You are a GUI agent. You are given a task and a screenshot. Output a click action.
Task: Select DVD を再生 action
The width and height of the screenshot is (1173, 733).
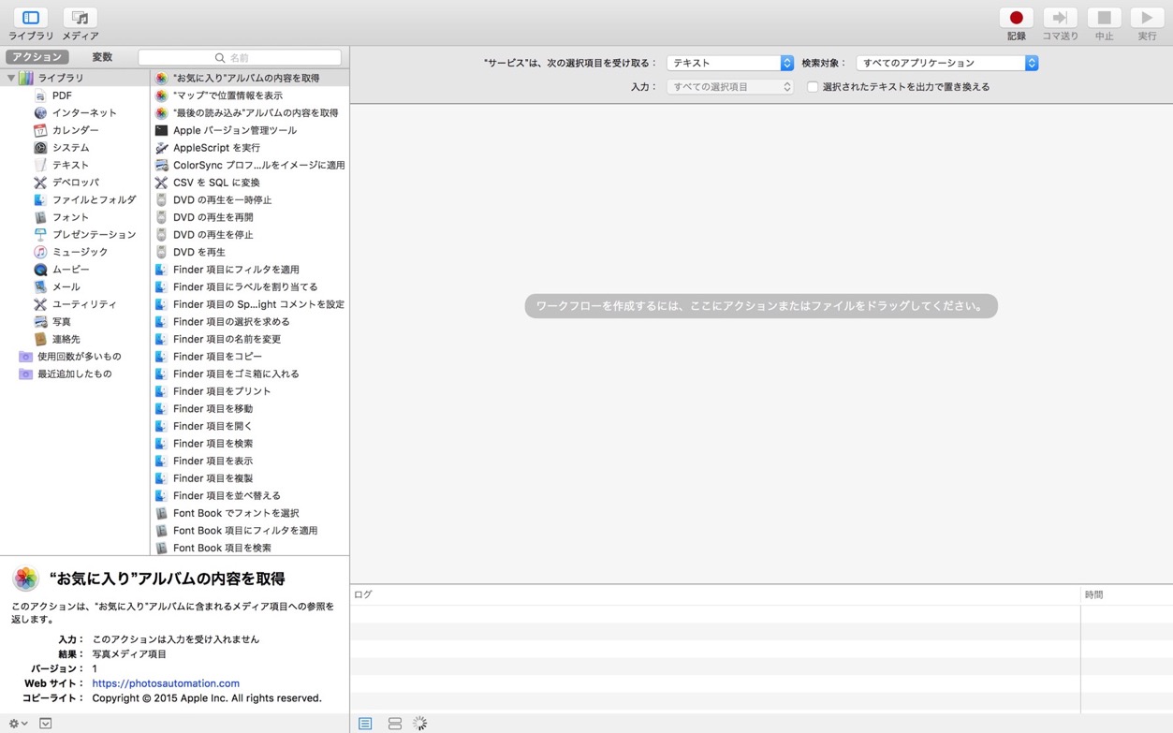(250, 252)
